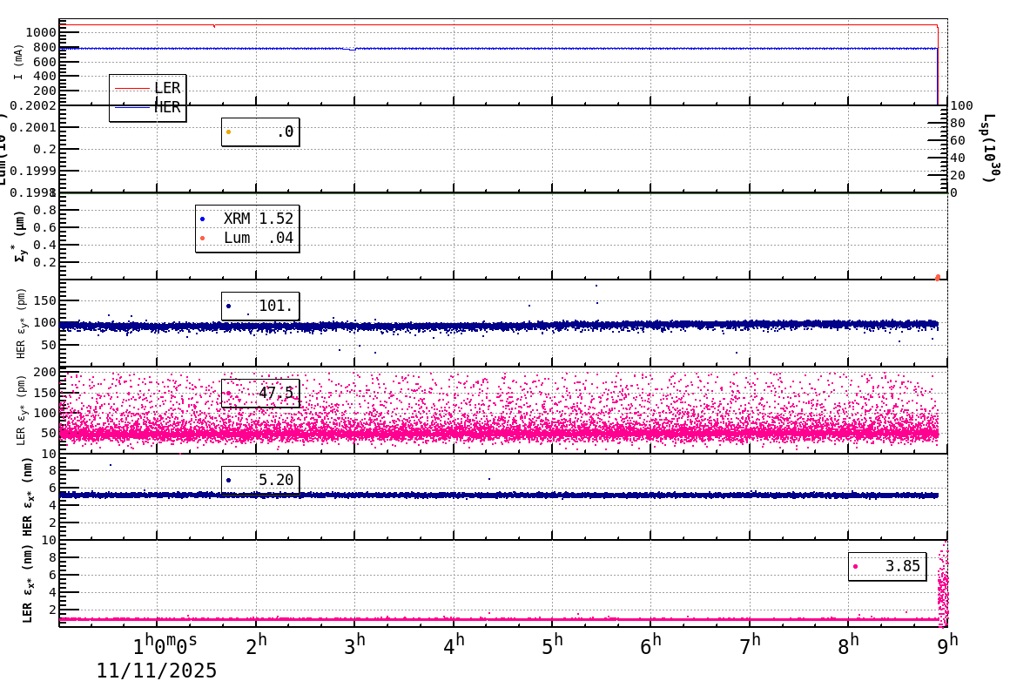1010x681 pixels.
Task: Click the orange marker in the luminosity legend
Action: tap(229, 132)
